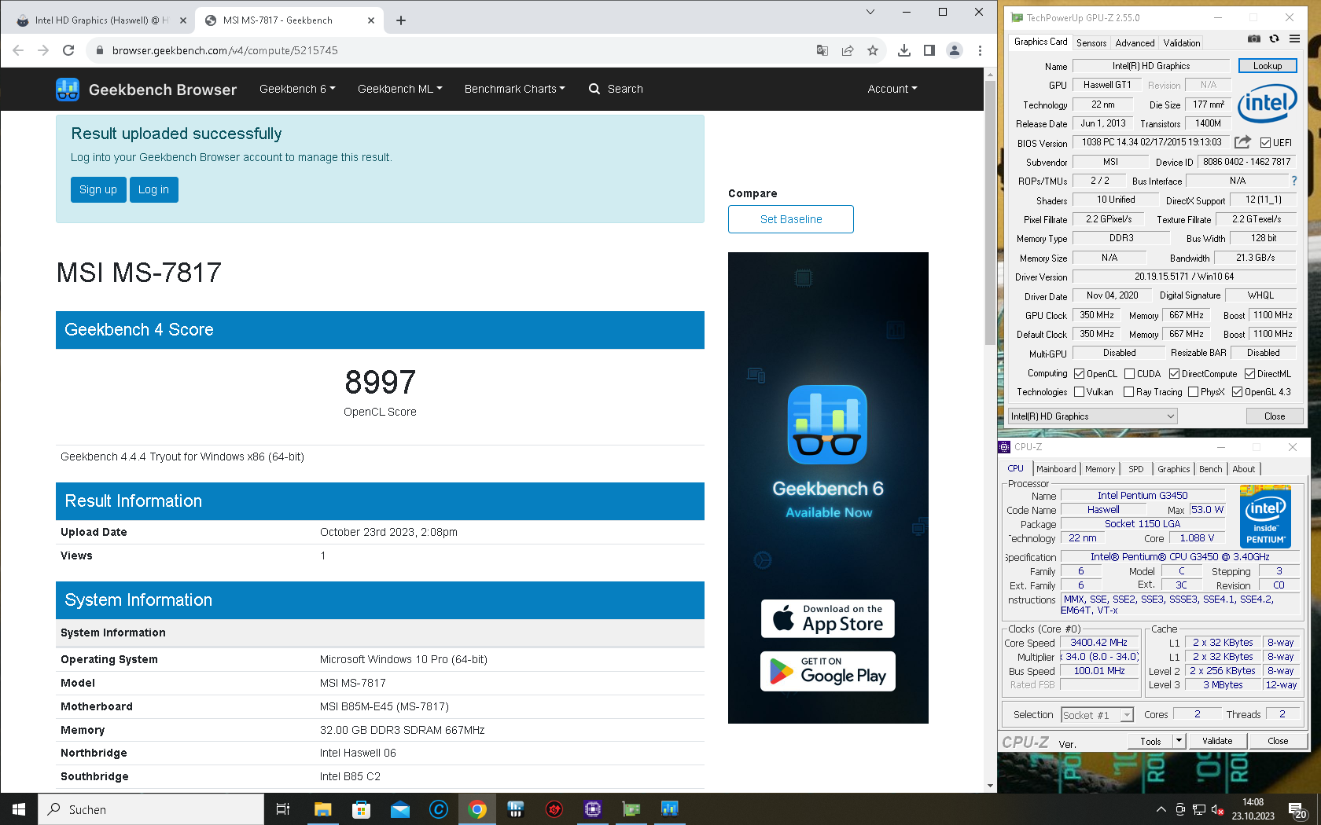Image resolution: width=1321 pixels, height=825 pixels.
Task: Open Chrome downloads icon
Action: (x=904, y=50)
